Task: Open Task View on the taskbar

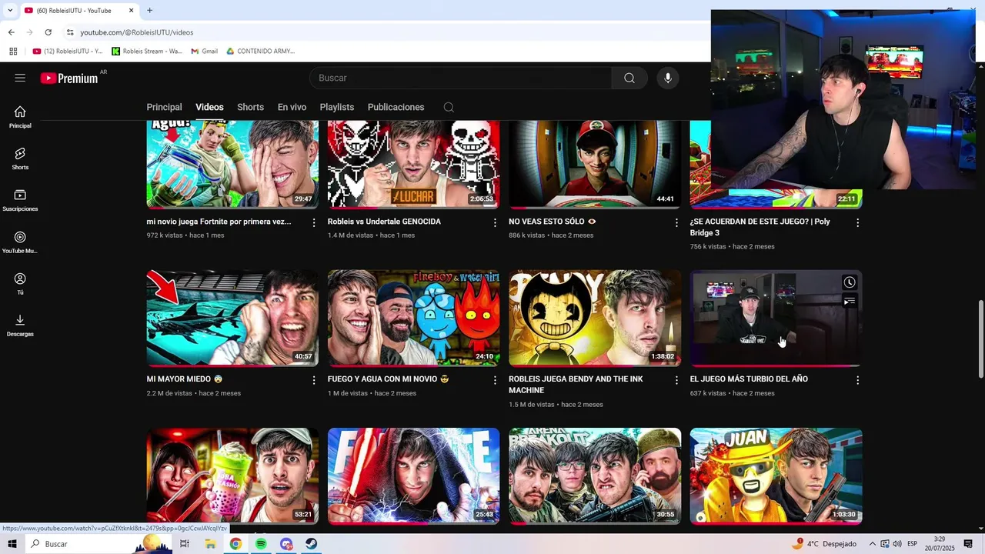Action: [185, 544]
